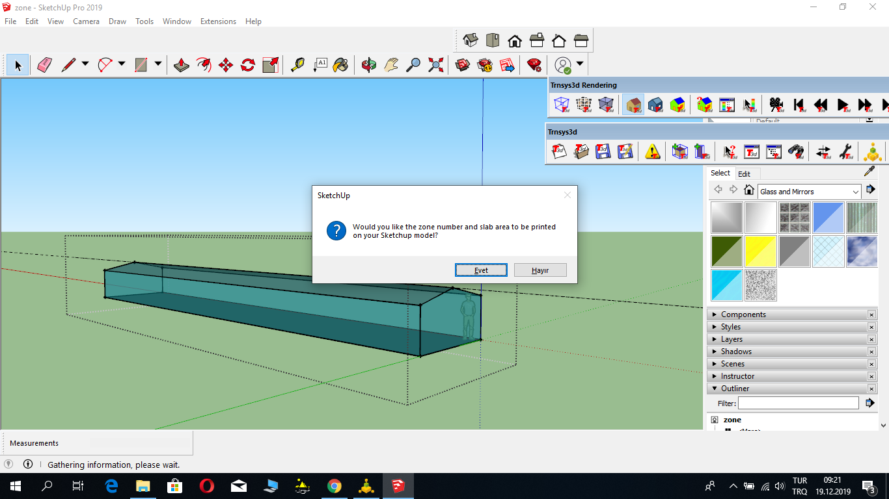Select the Paint Bucket tool

[340, 65]
